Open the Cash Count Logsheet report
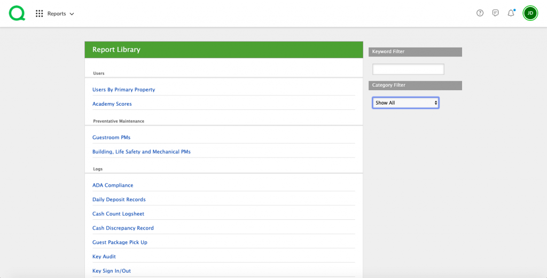This screenshot has width=547, height=278. coord(118,214)
